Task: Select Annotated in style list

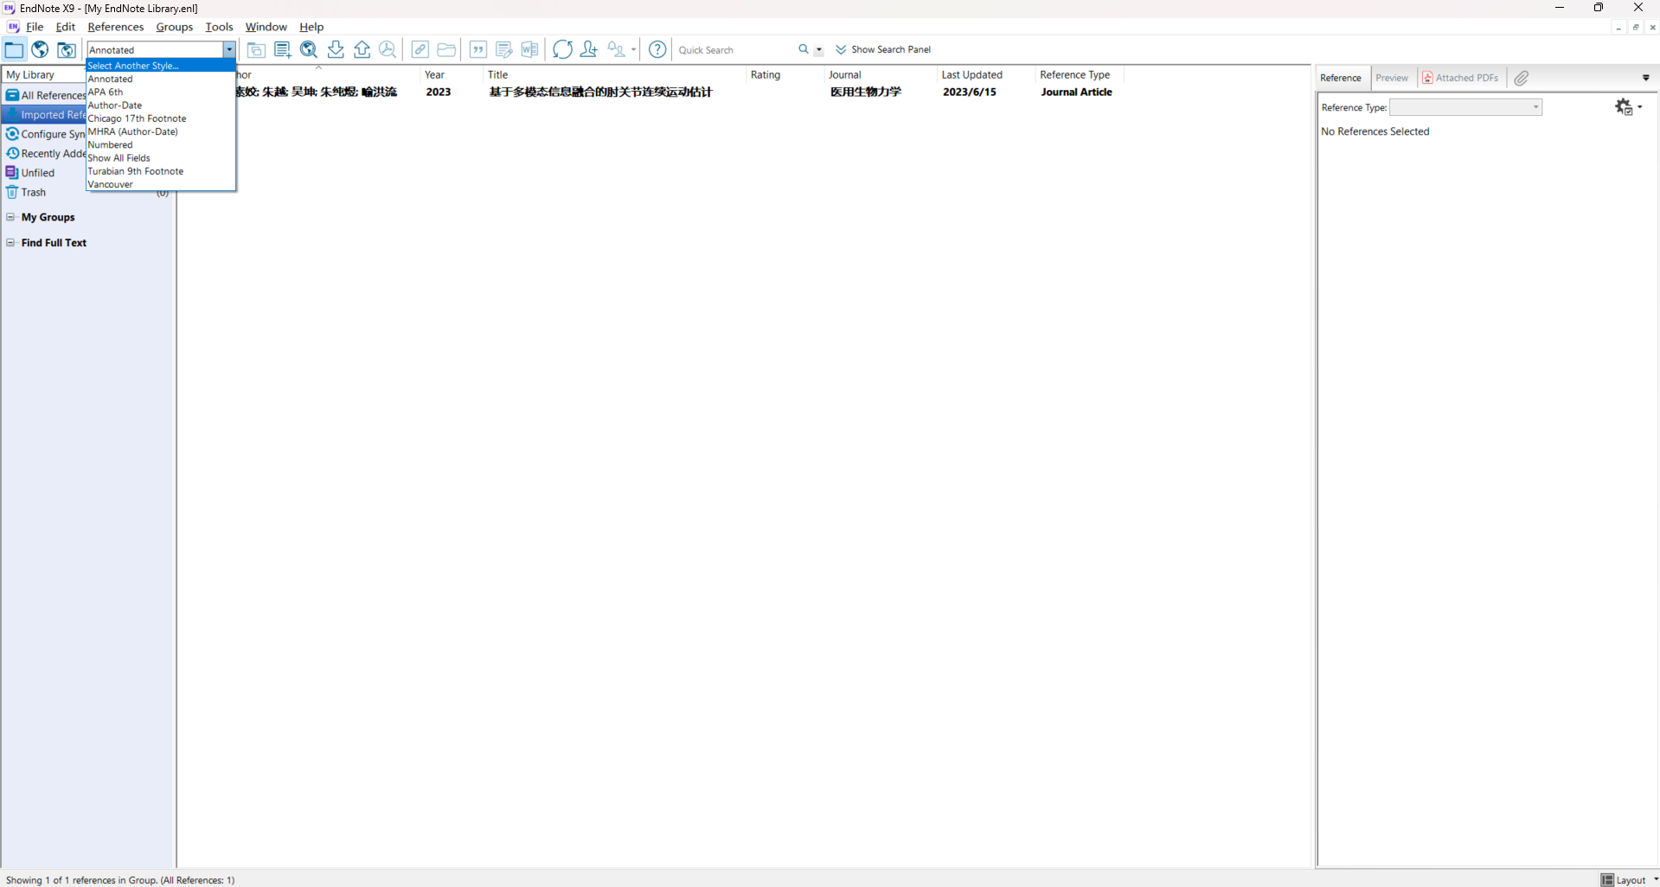Action: pyautogui.click(x=161, y=79)
